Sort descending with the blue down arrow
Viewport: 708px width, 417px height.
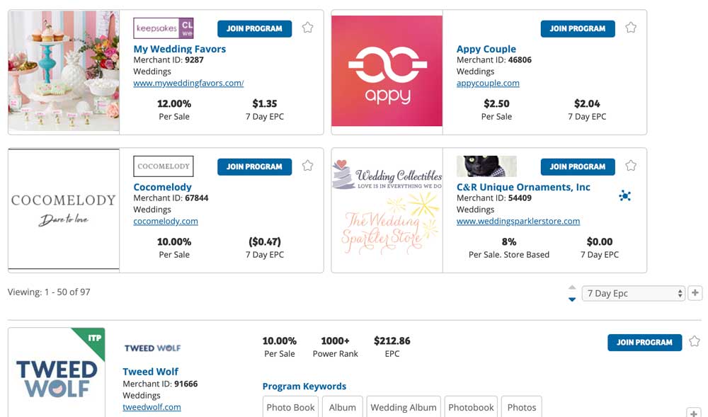tap(572, 299)
